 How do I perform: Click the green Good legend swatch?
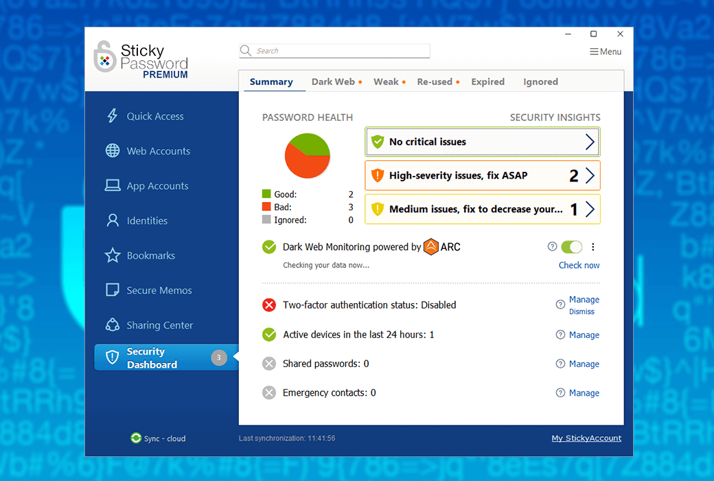click(x=266, y=194)
